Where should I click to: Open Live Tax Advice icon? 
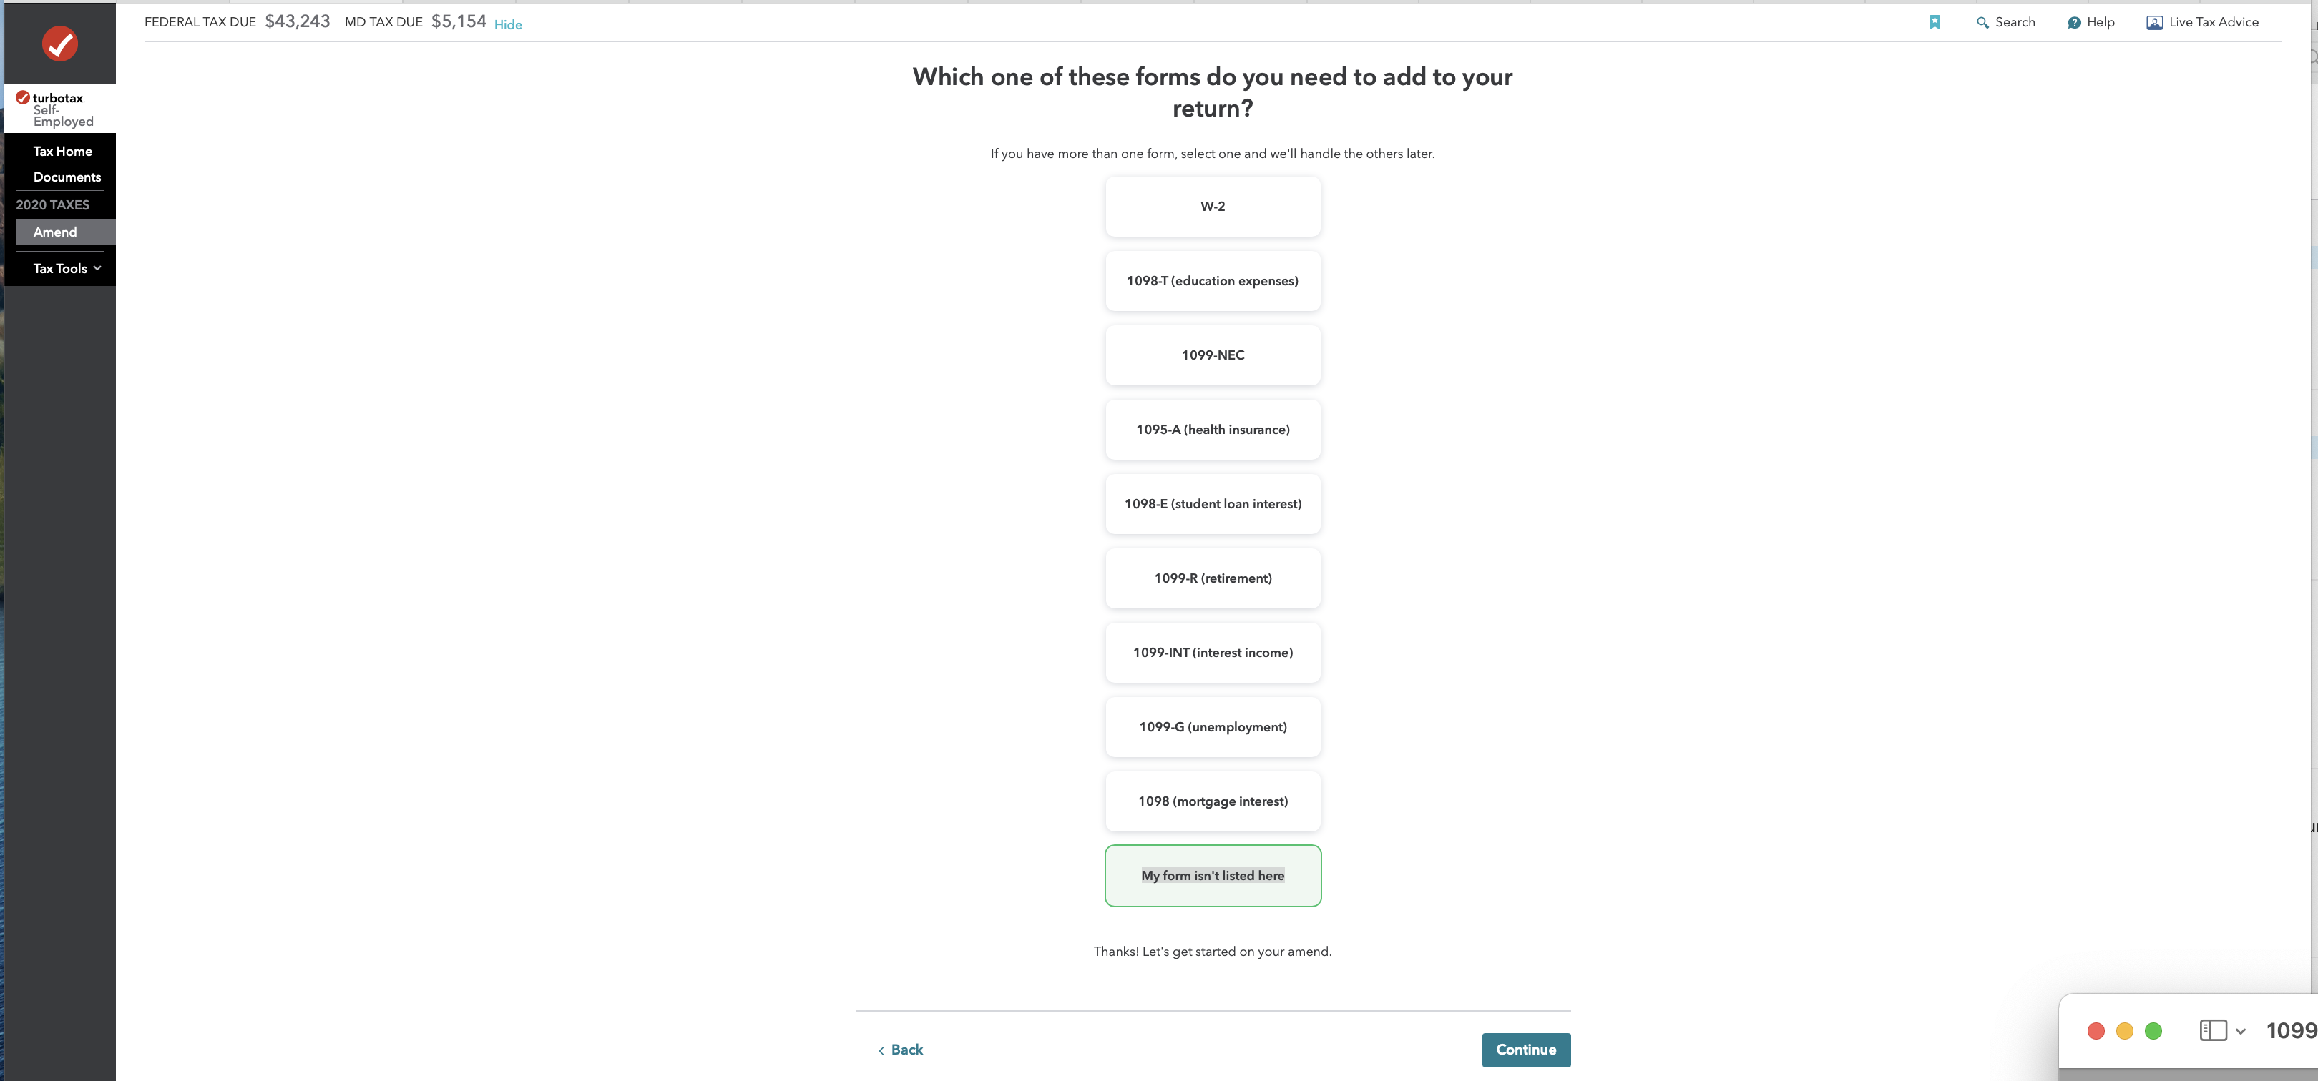pos(2154,22)
